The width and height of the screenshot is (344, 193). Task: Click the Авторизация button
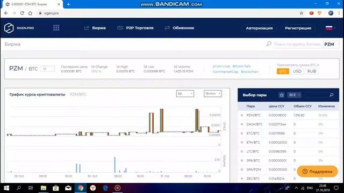pos(259,28)
